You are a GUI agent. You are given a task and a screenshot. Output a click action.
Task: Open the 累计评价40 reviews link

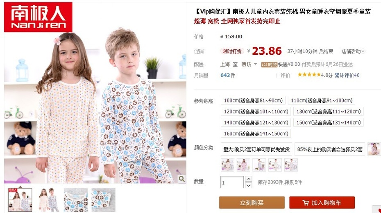point(347,75)
